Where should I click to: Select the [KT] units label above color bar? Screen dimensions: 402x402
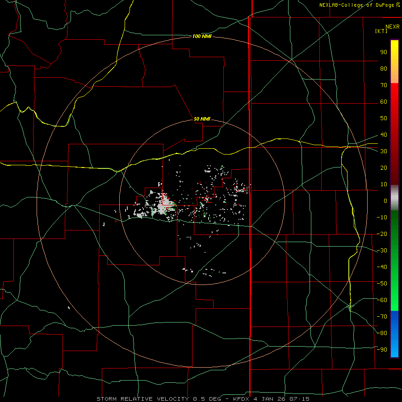381,31
